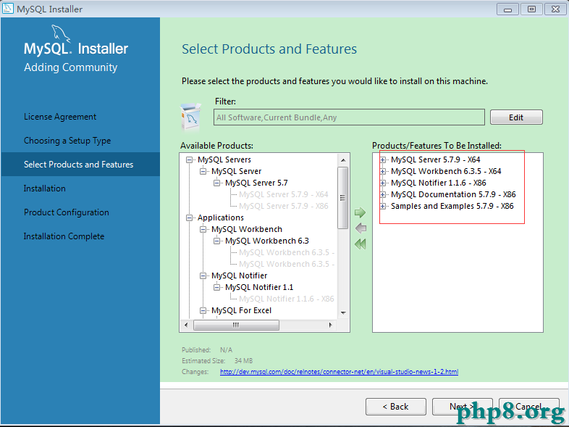This screenshot has height=427, width=569.
Task: Click the MySQL dolphin logo in sidebar
Action: (60, 33)
